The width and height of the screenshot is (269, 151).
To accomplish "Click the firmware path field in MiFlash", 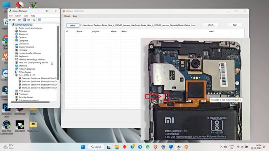I will coord(137,25).
